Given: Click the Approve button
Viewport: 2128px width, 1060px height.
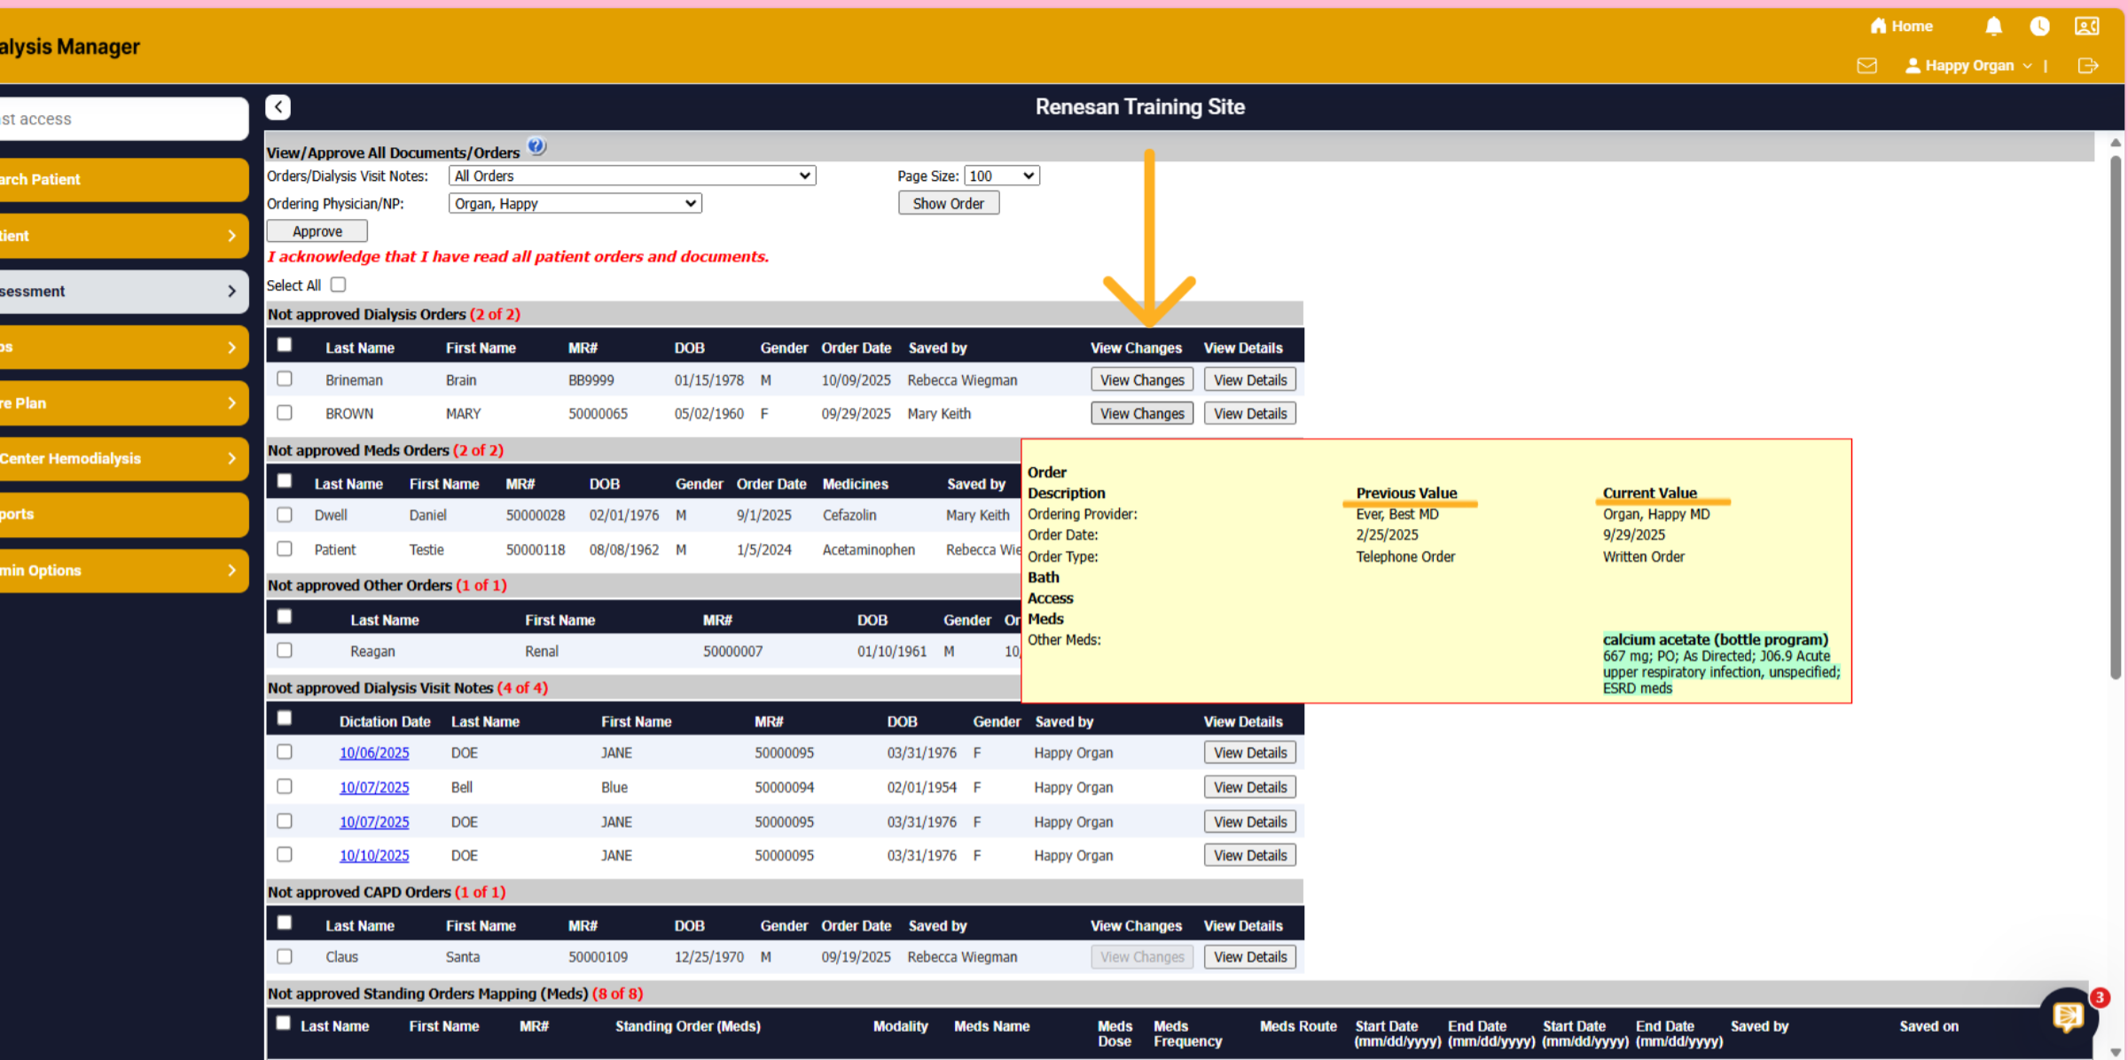Looking at the screenshot, I should click(317, 230).
